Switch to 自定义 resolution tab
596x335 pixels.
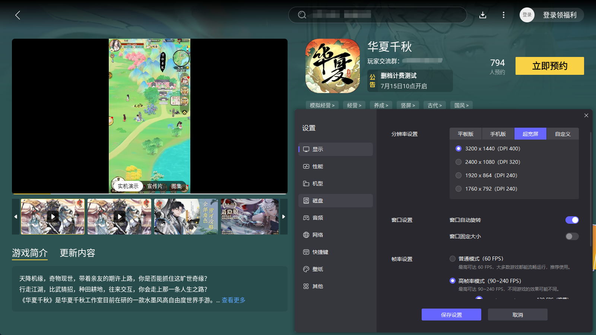click(563, 134)
